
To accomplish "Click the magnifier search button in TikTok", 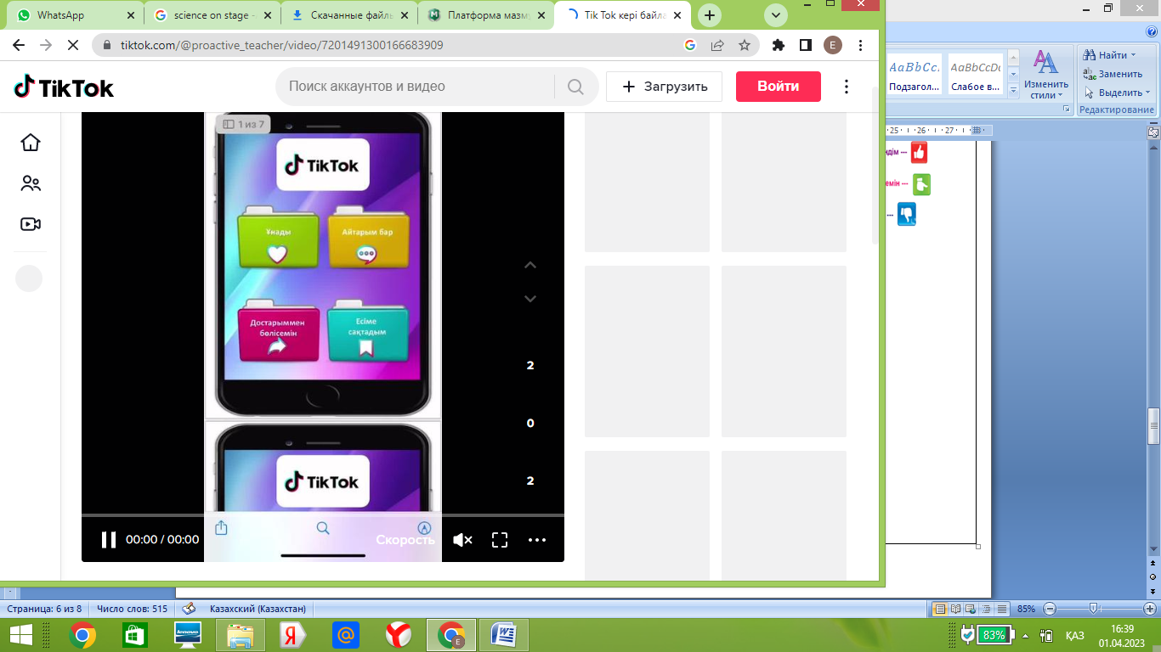I will coord(575,87).
